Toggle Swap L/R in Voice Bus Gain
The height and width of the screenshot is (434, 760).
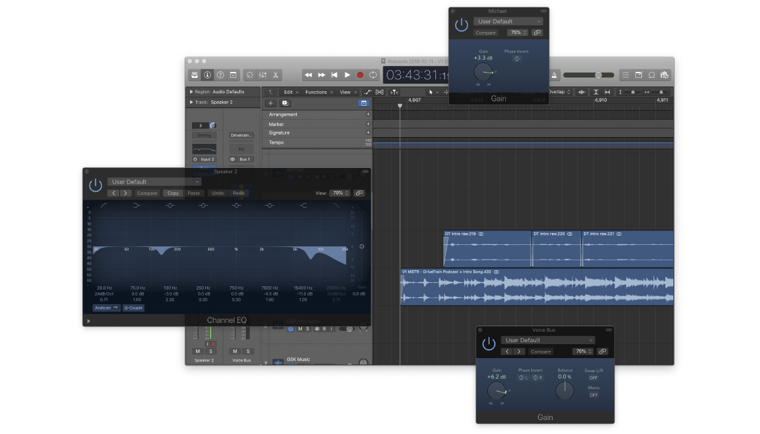[593, 377]
